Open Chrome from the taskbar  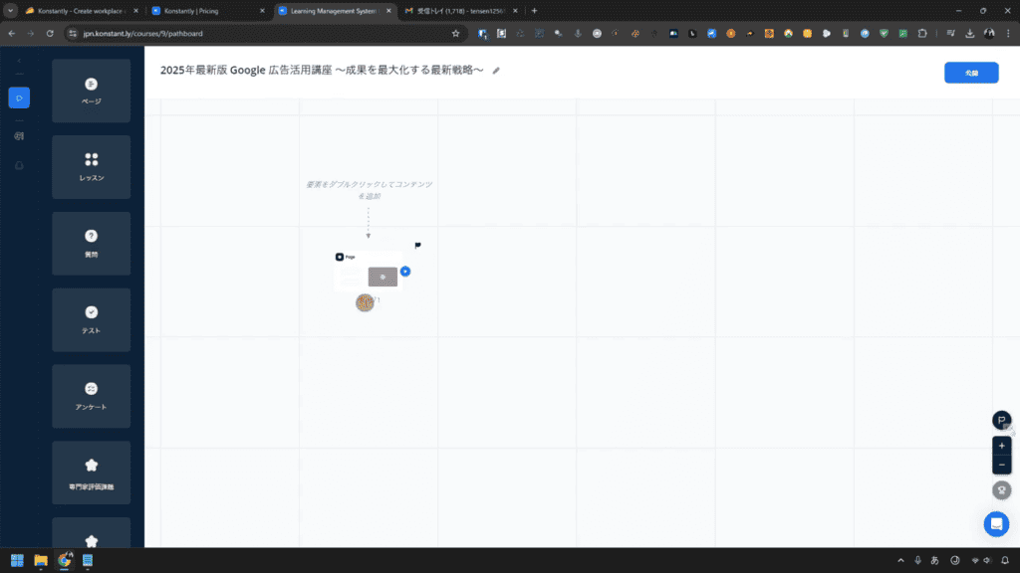(65, 560)
